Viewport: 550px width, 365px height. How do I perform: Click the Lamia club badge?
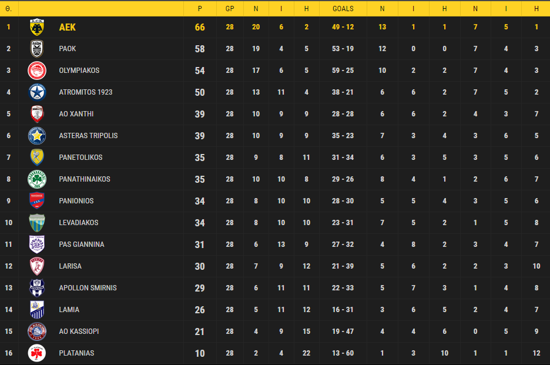click(x=37, y=310)
